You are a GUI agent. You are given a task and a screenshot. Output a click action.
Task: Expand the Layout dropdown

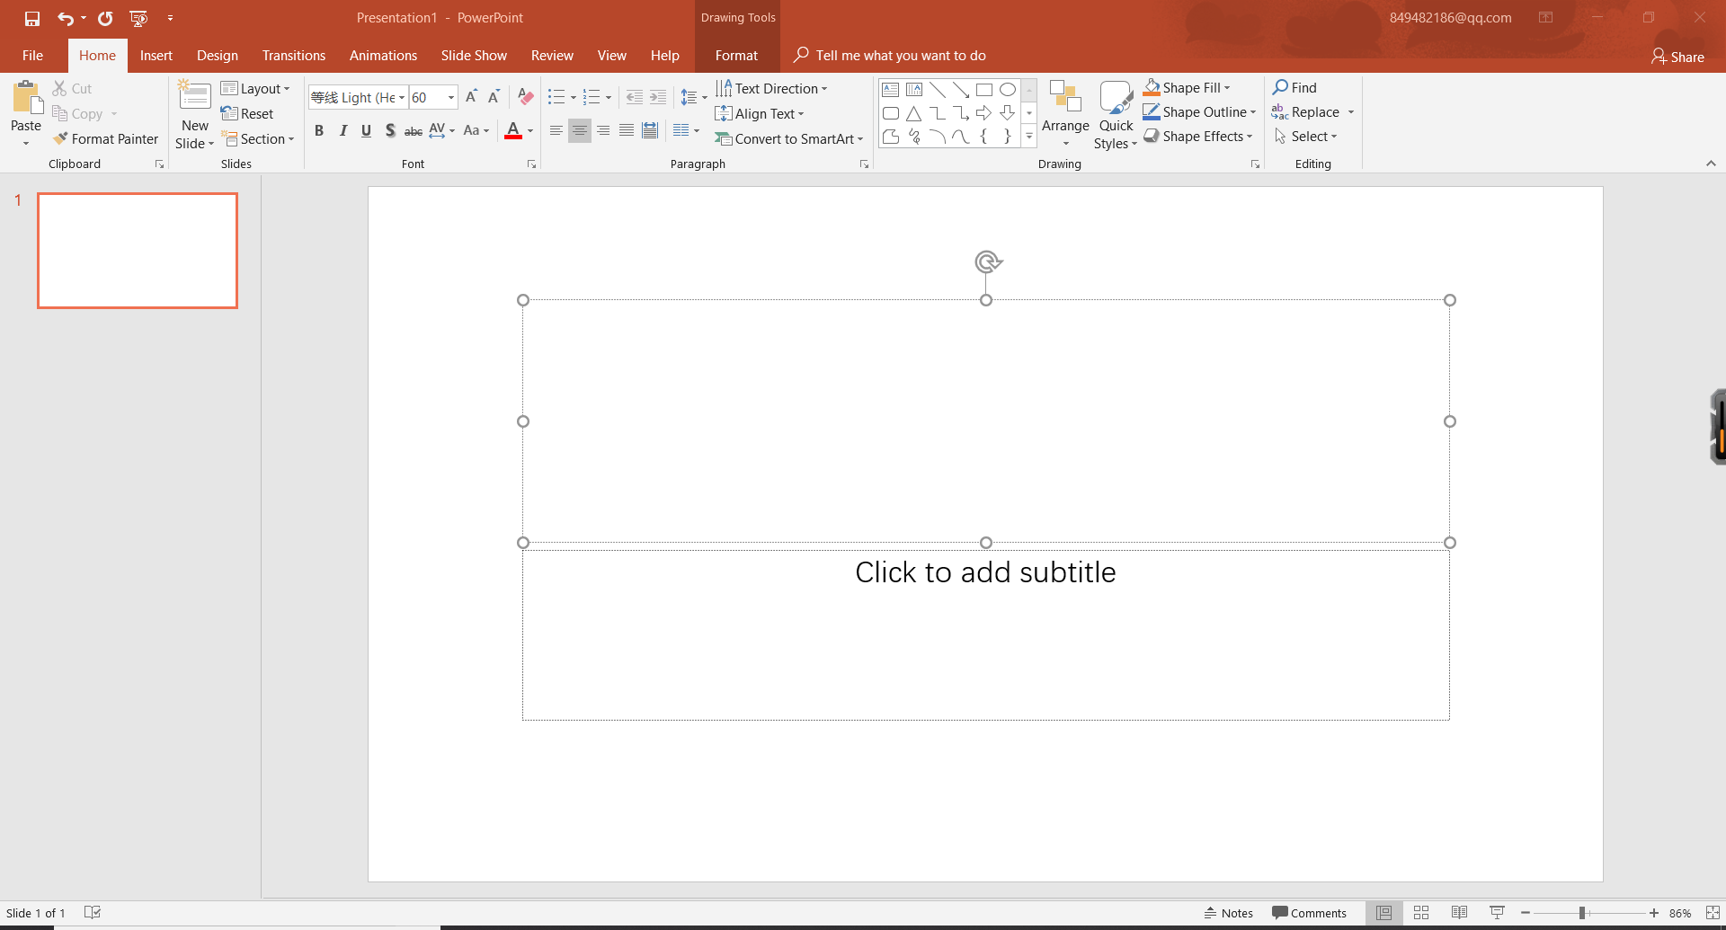(x=256, y=88)
